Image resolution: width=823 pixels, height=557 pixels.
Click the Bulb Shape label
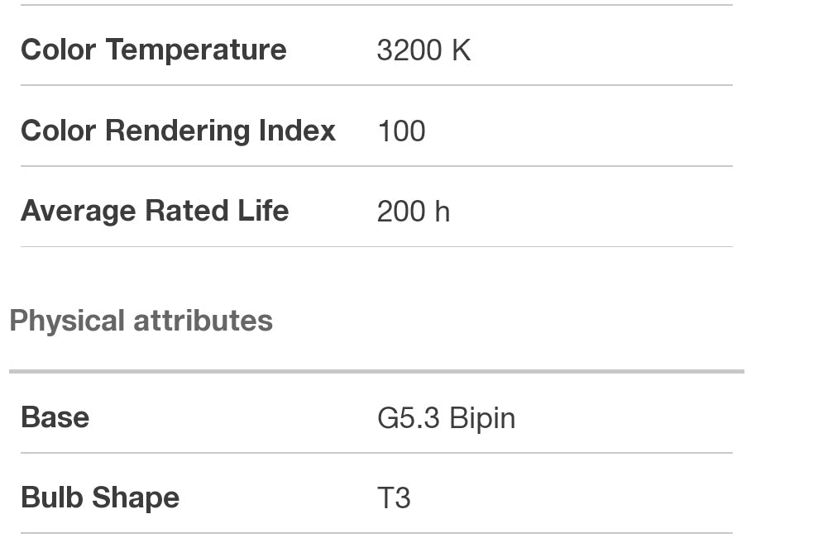tap(100, 497)
